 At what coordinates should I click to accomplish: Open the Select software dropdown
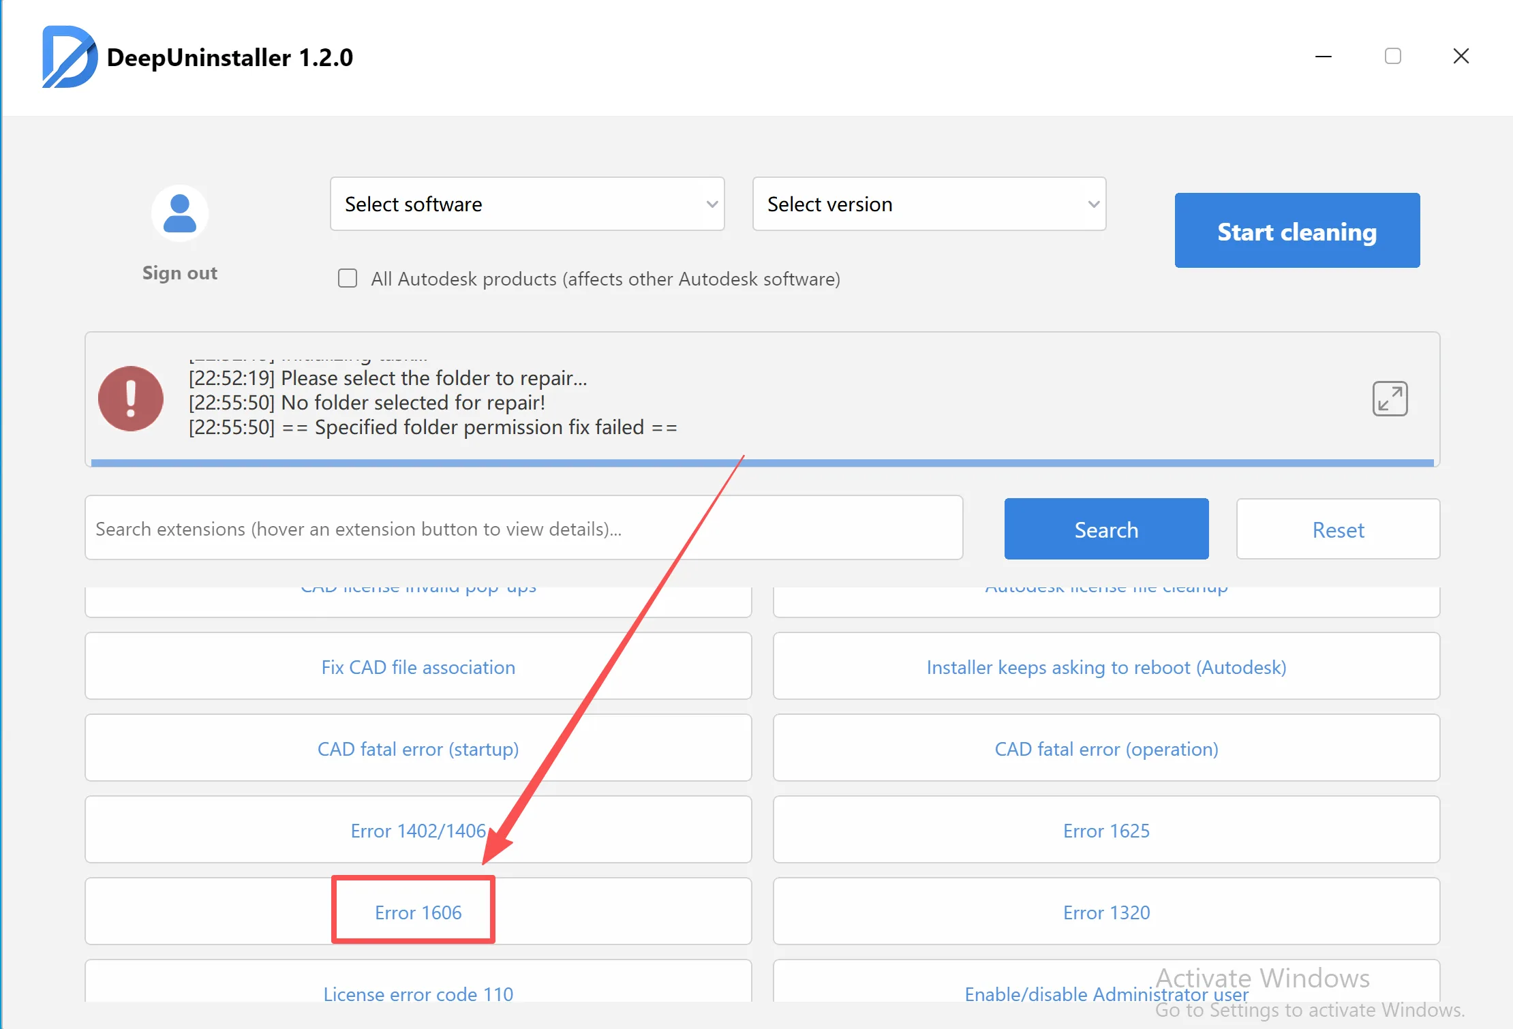coord(527,204)
